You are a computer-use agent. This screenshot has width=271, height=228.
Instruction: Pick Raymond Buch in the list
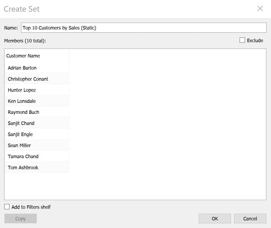point(37,112)
